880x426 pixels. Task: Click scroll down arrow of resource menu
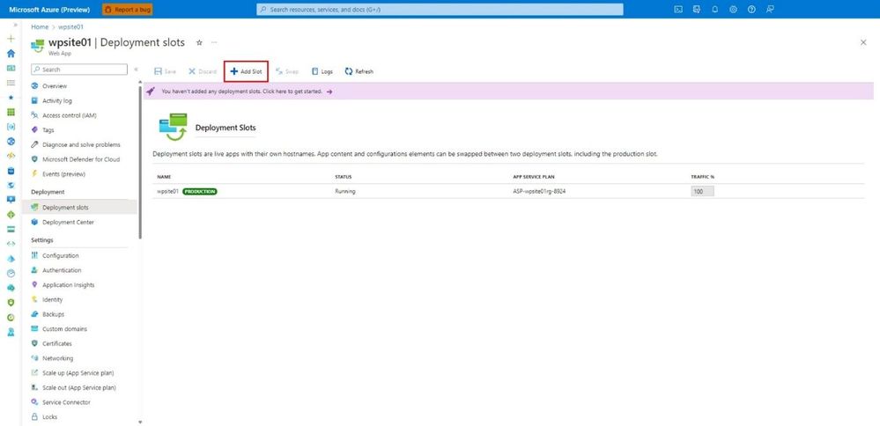point(140,422)
